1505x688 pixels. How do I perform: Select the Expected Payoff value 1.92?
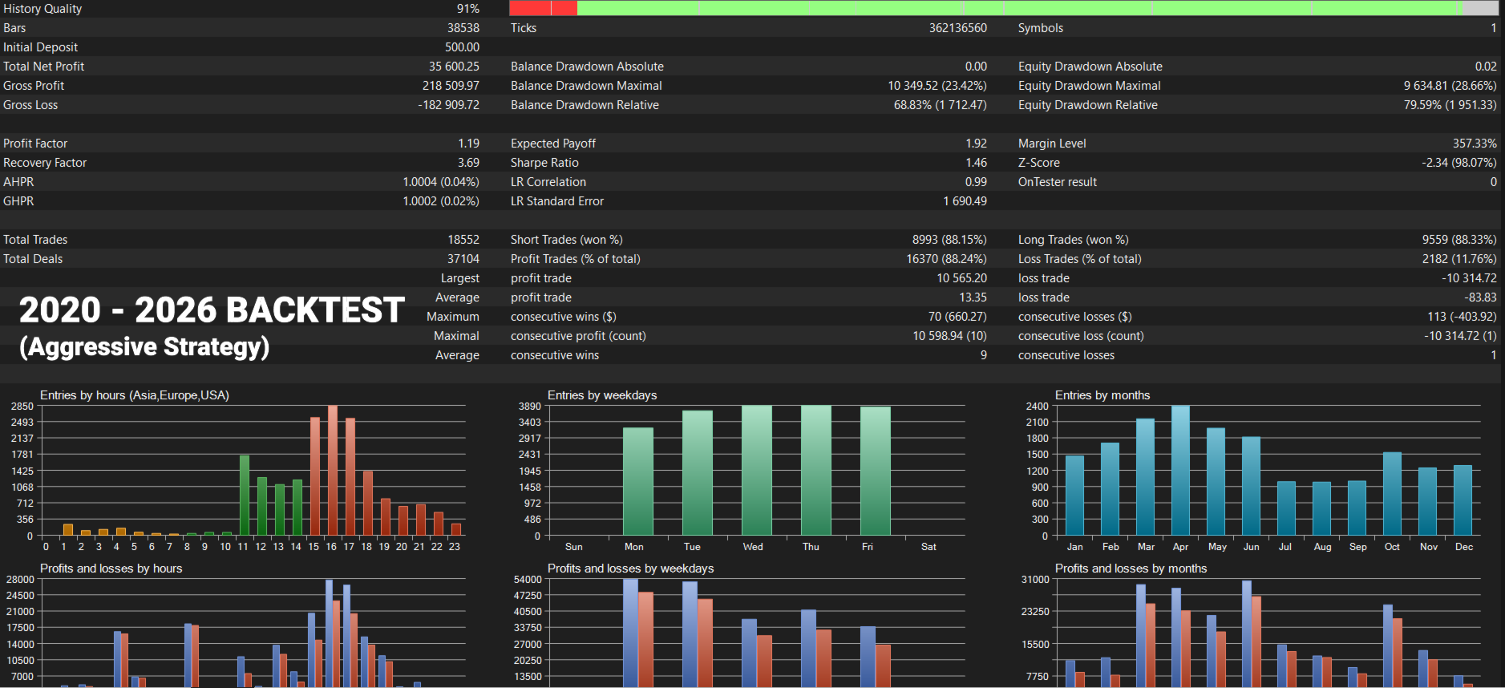tap(977, 144)
